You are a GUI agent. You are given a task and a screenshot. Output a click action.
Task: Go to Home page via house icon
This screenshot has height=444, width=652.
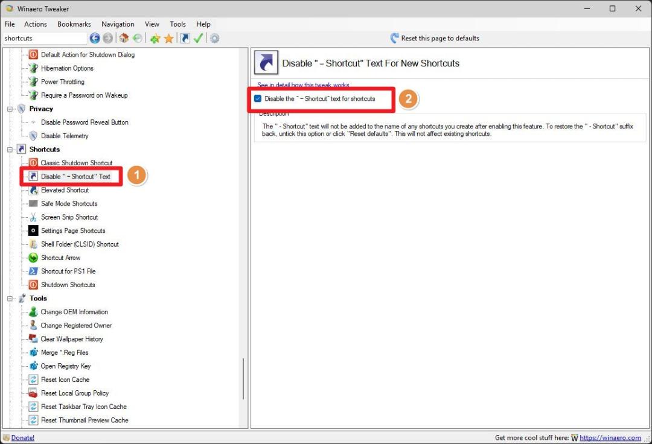[124, 38]
